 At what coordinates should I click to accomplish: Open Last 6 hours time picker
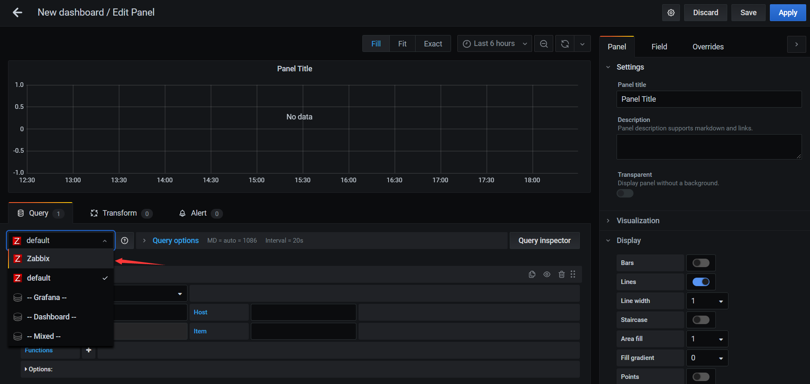pyautogui.click(x=495, y=44)
